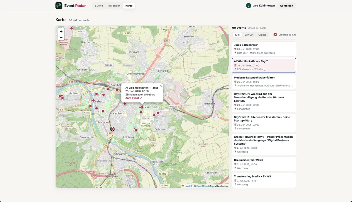Select the marker under the popup's pointer
Viewport: 352px width, 202px height.
pyautogui.click(x=142, y=107)
